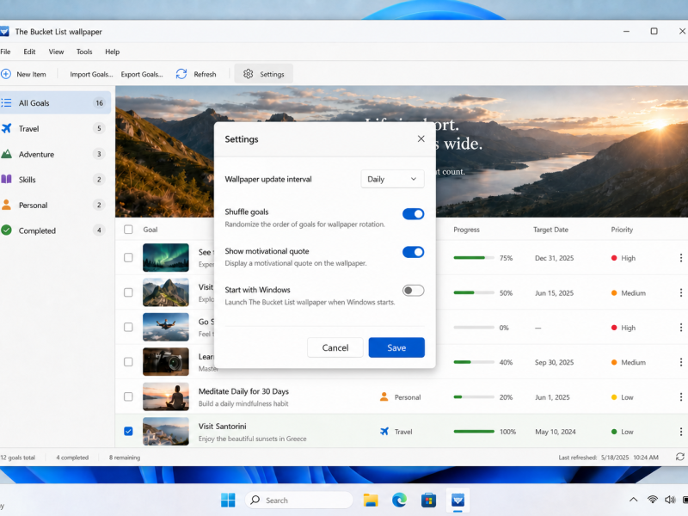Check the box for the aurora goal row
The image size is (688, 516).
tap(128, 257)
